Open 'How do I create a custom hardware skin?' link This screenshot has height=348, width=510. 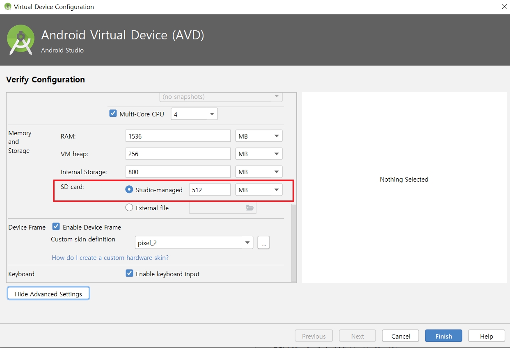pyautogui.click(x=110, y=258)
